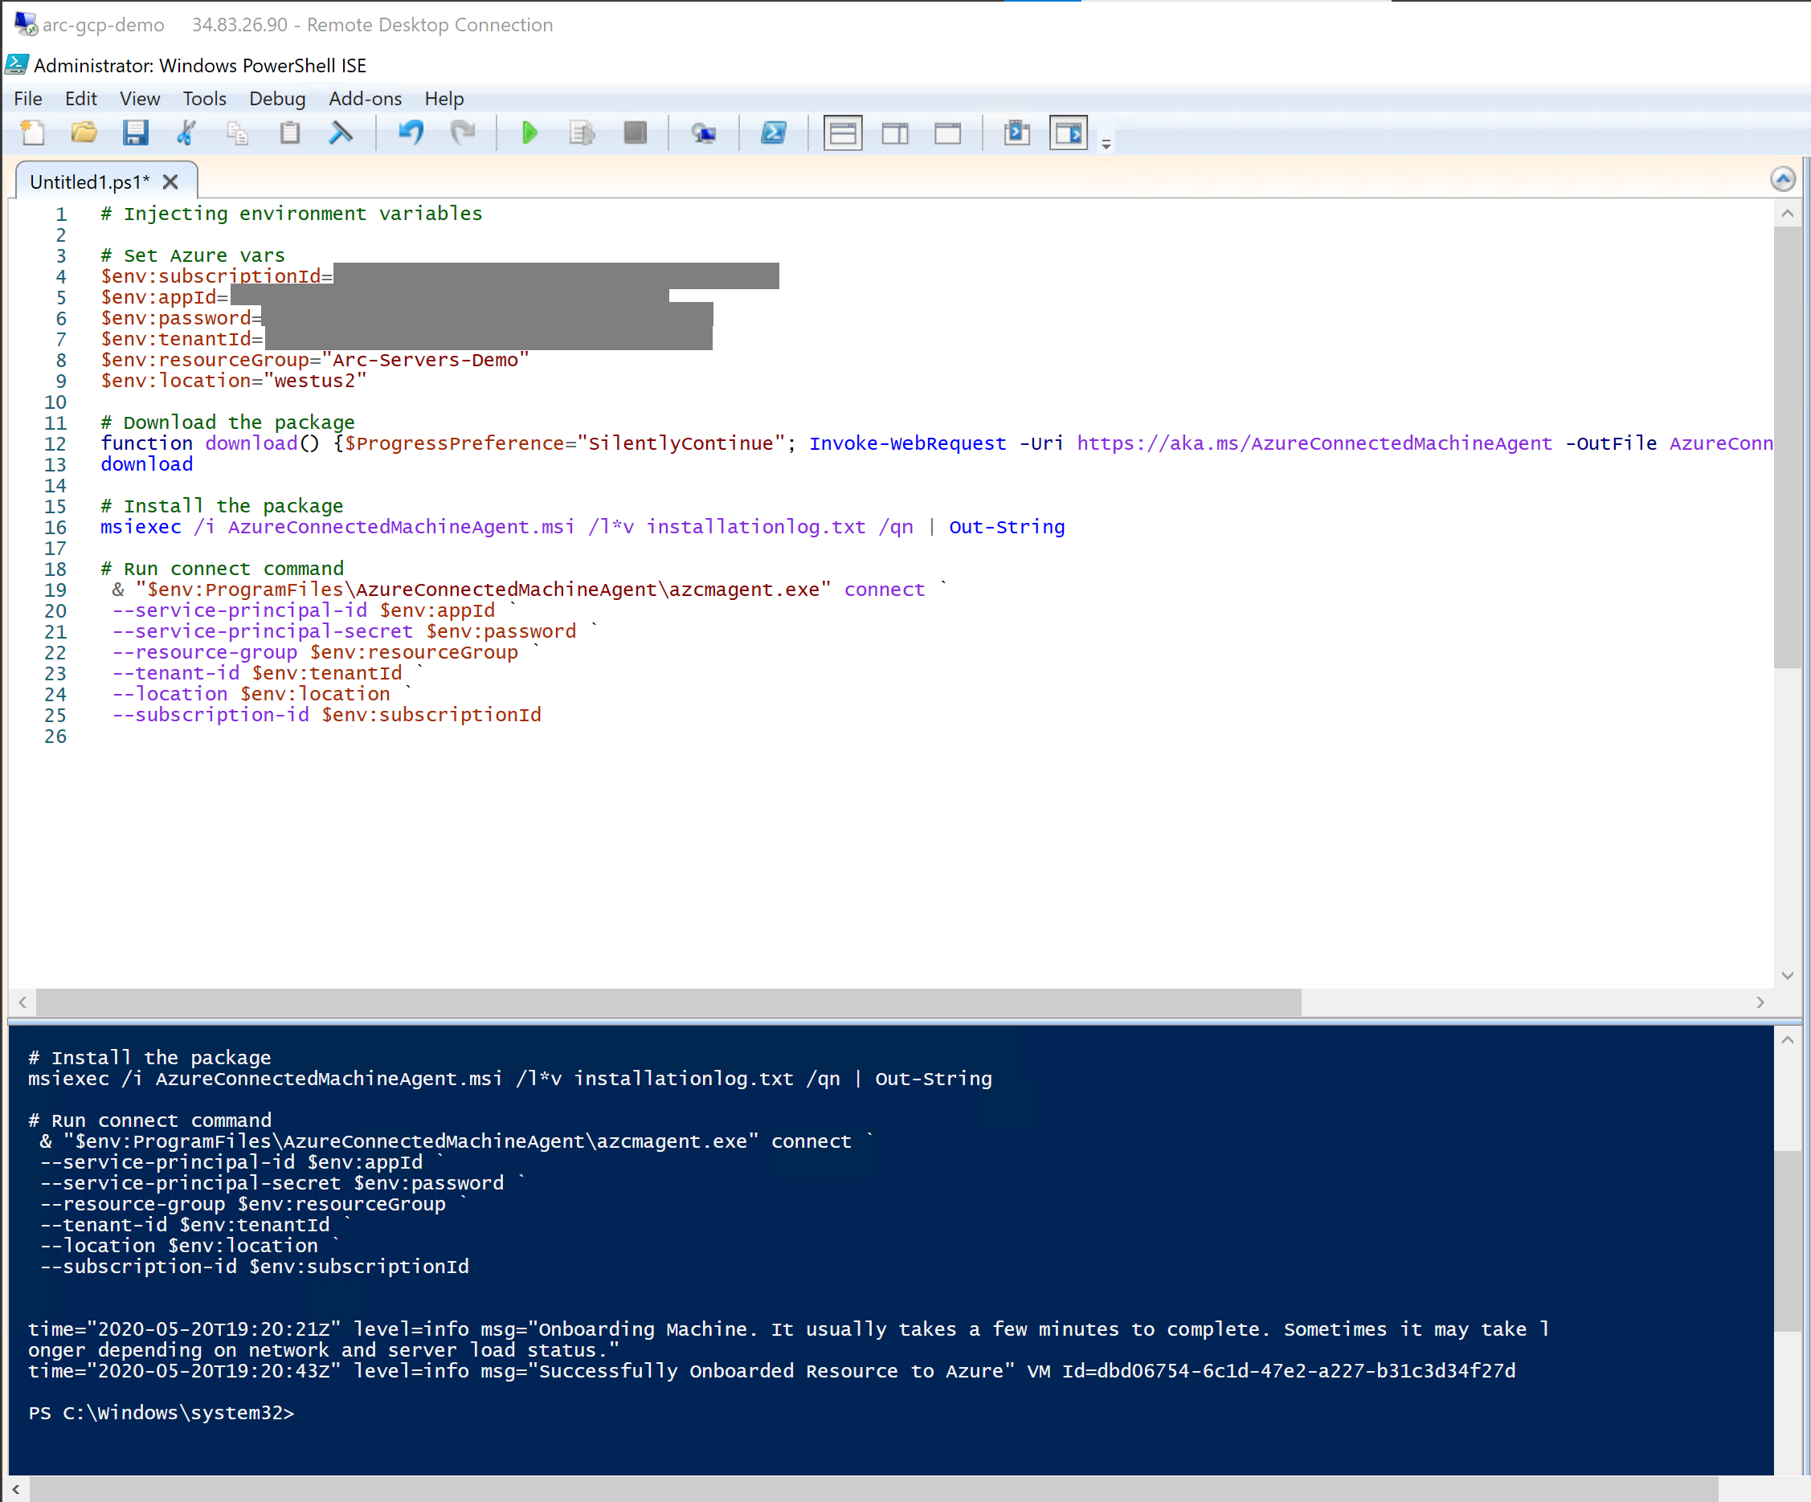Image resolution: width=1811 pixels, height=1502 pixels.
Task: Clear console pane with brush icon
Action: click(x=341, y=133)
